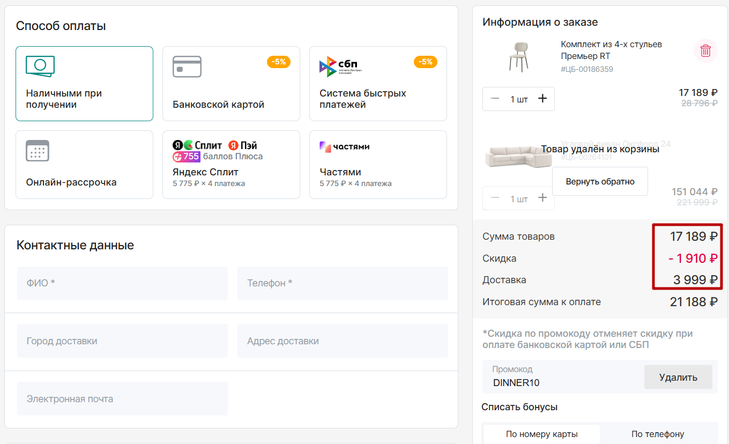Delete chair set with trash icon
This screenshot has width=729, height=444.
click(x=705, y=51)
